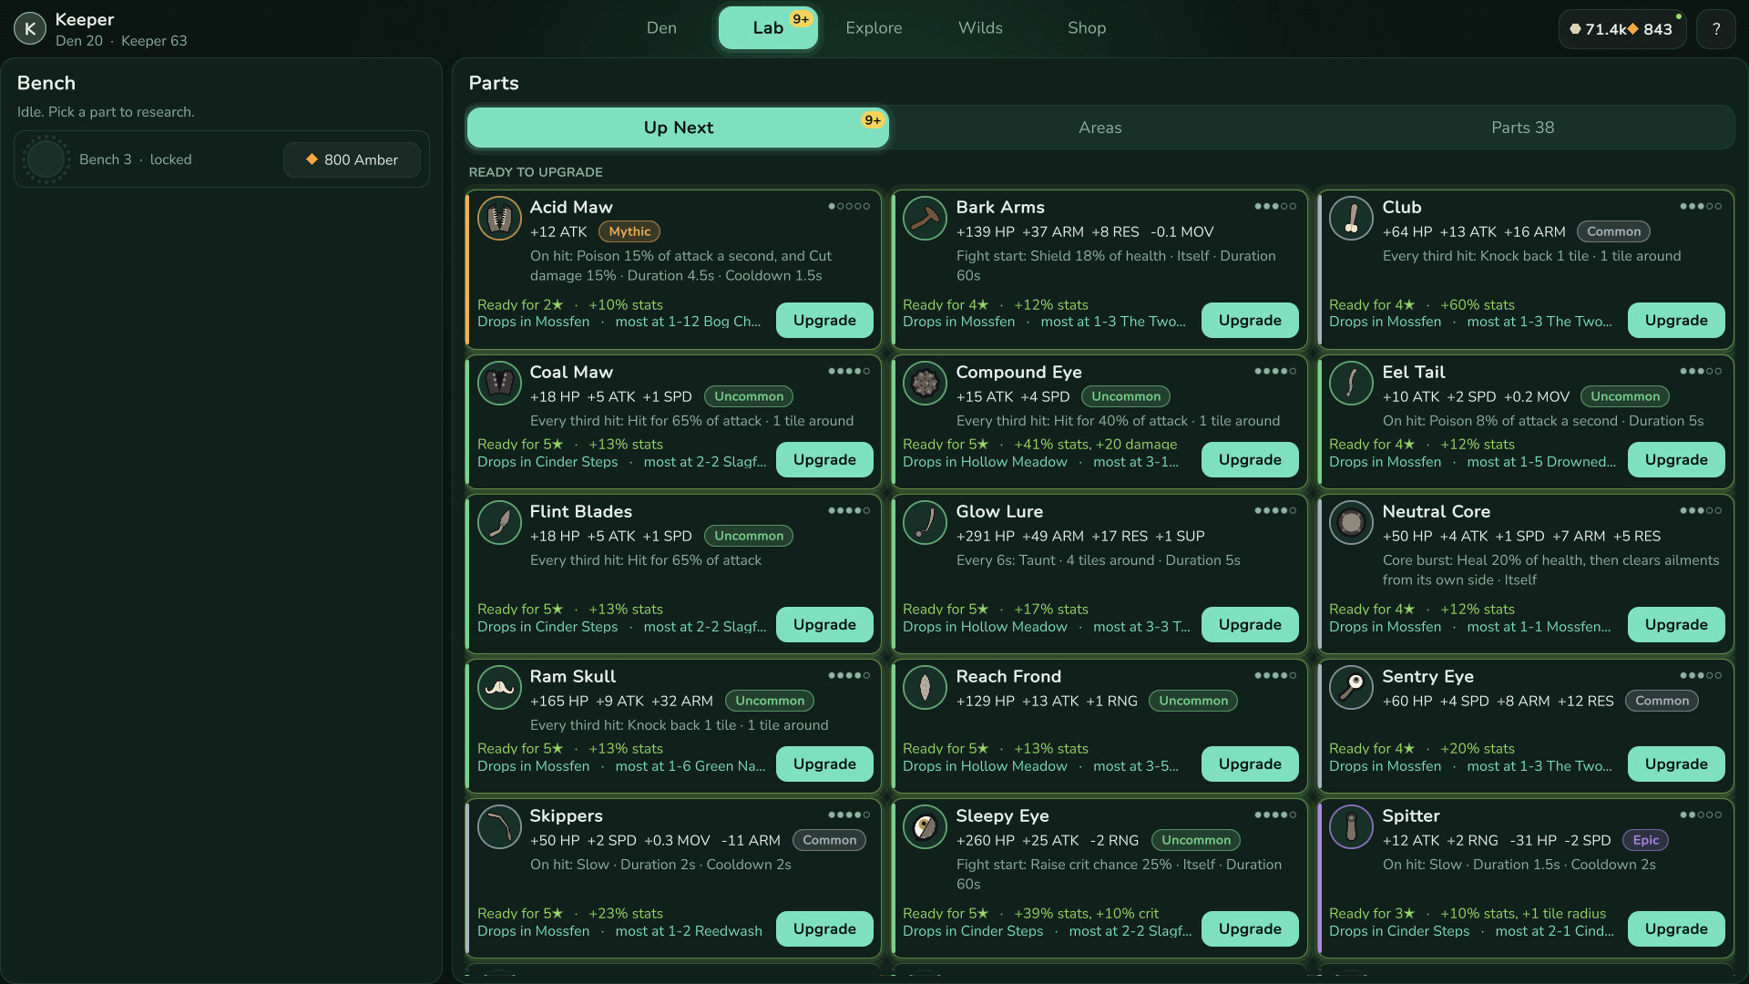Click the Compound Eye part icon
This screenshot has width=1749, height=984.
pos(925,384)
